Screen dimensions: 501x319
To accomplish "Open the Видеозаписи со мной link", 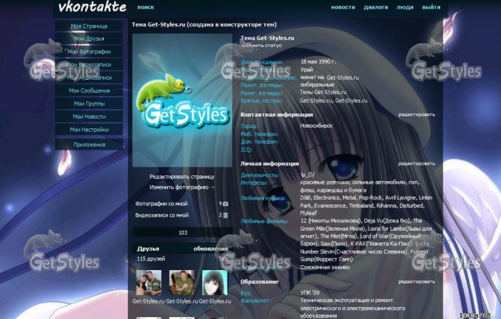I will (x=162, y=215).
